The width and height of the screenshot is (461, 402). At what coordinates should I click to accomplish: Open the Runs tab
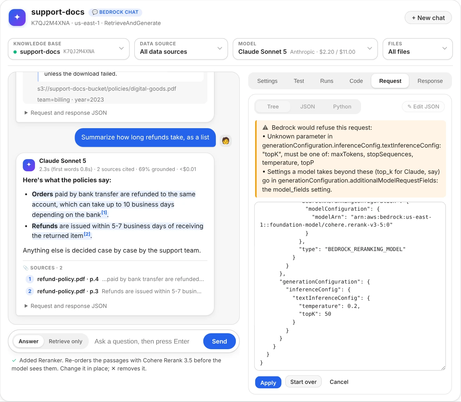pyautogui.click(x=327, y=81)
